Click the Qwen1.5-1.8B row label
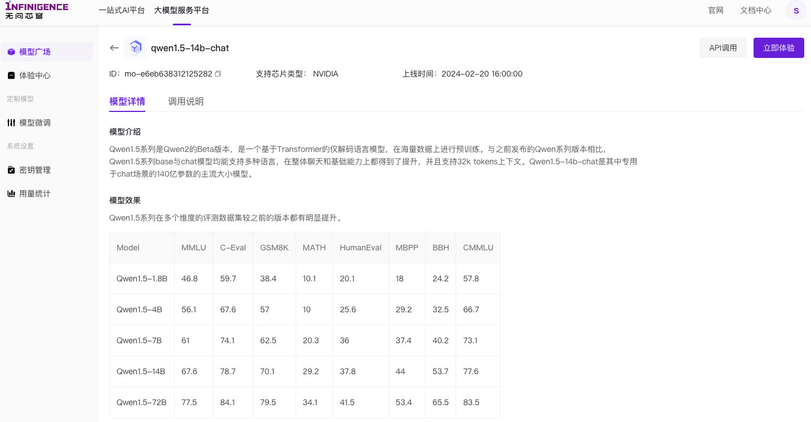This screenshot has width=811, height=422. click(142, 279)
